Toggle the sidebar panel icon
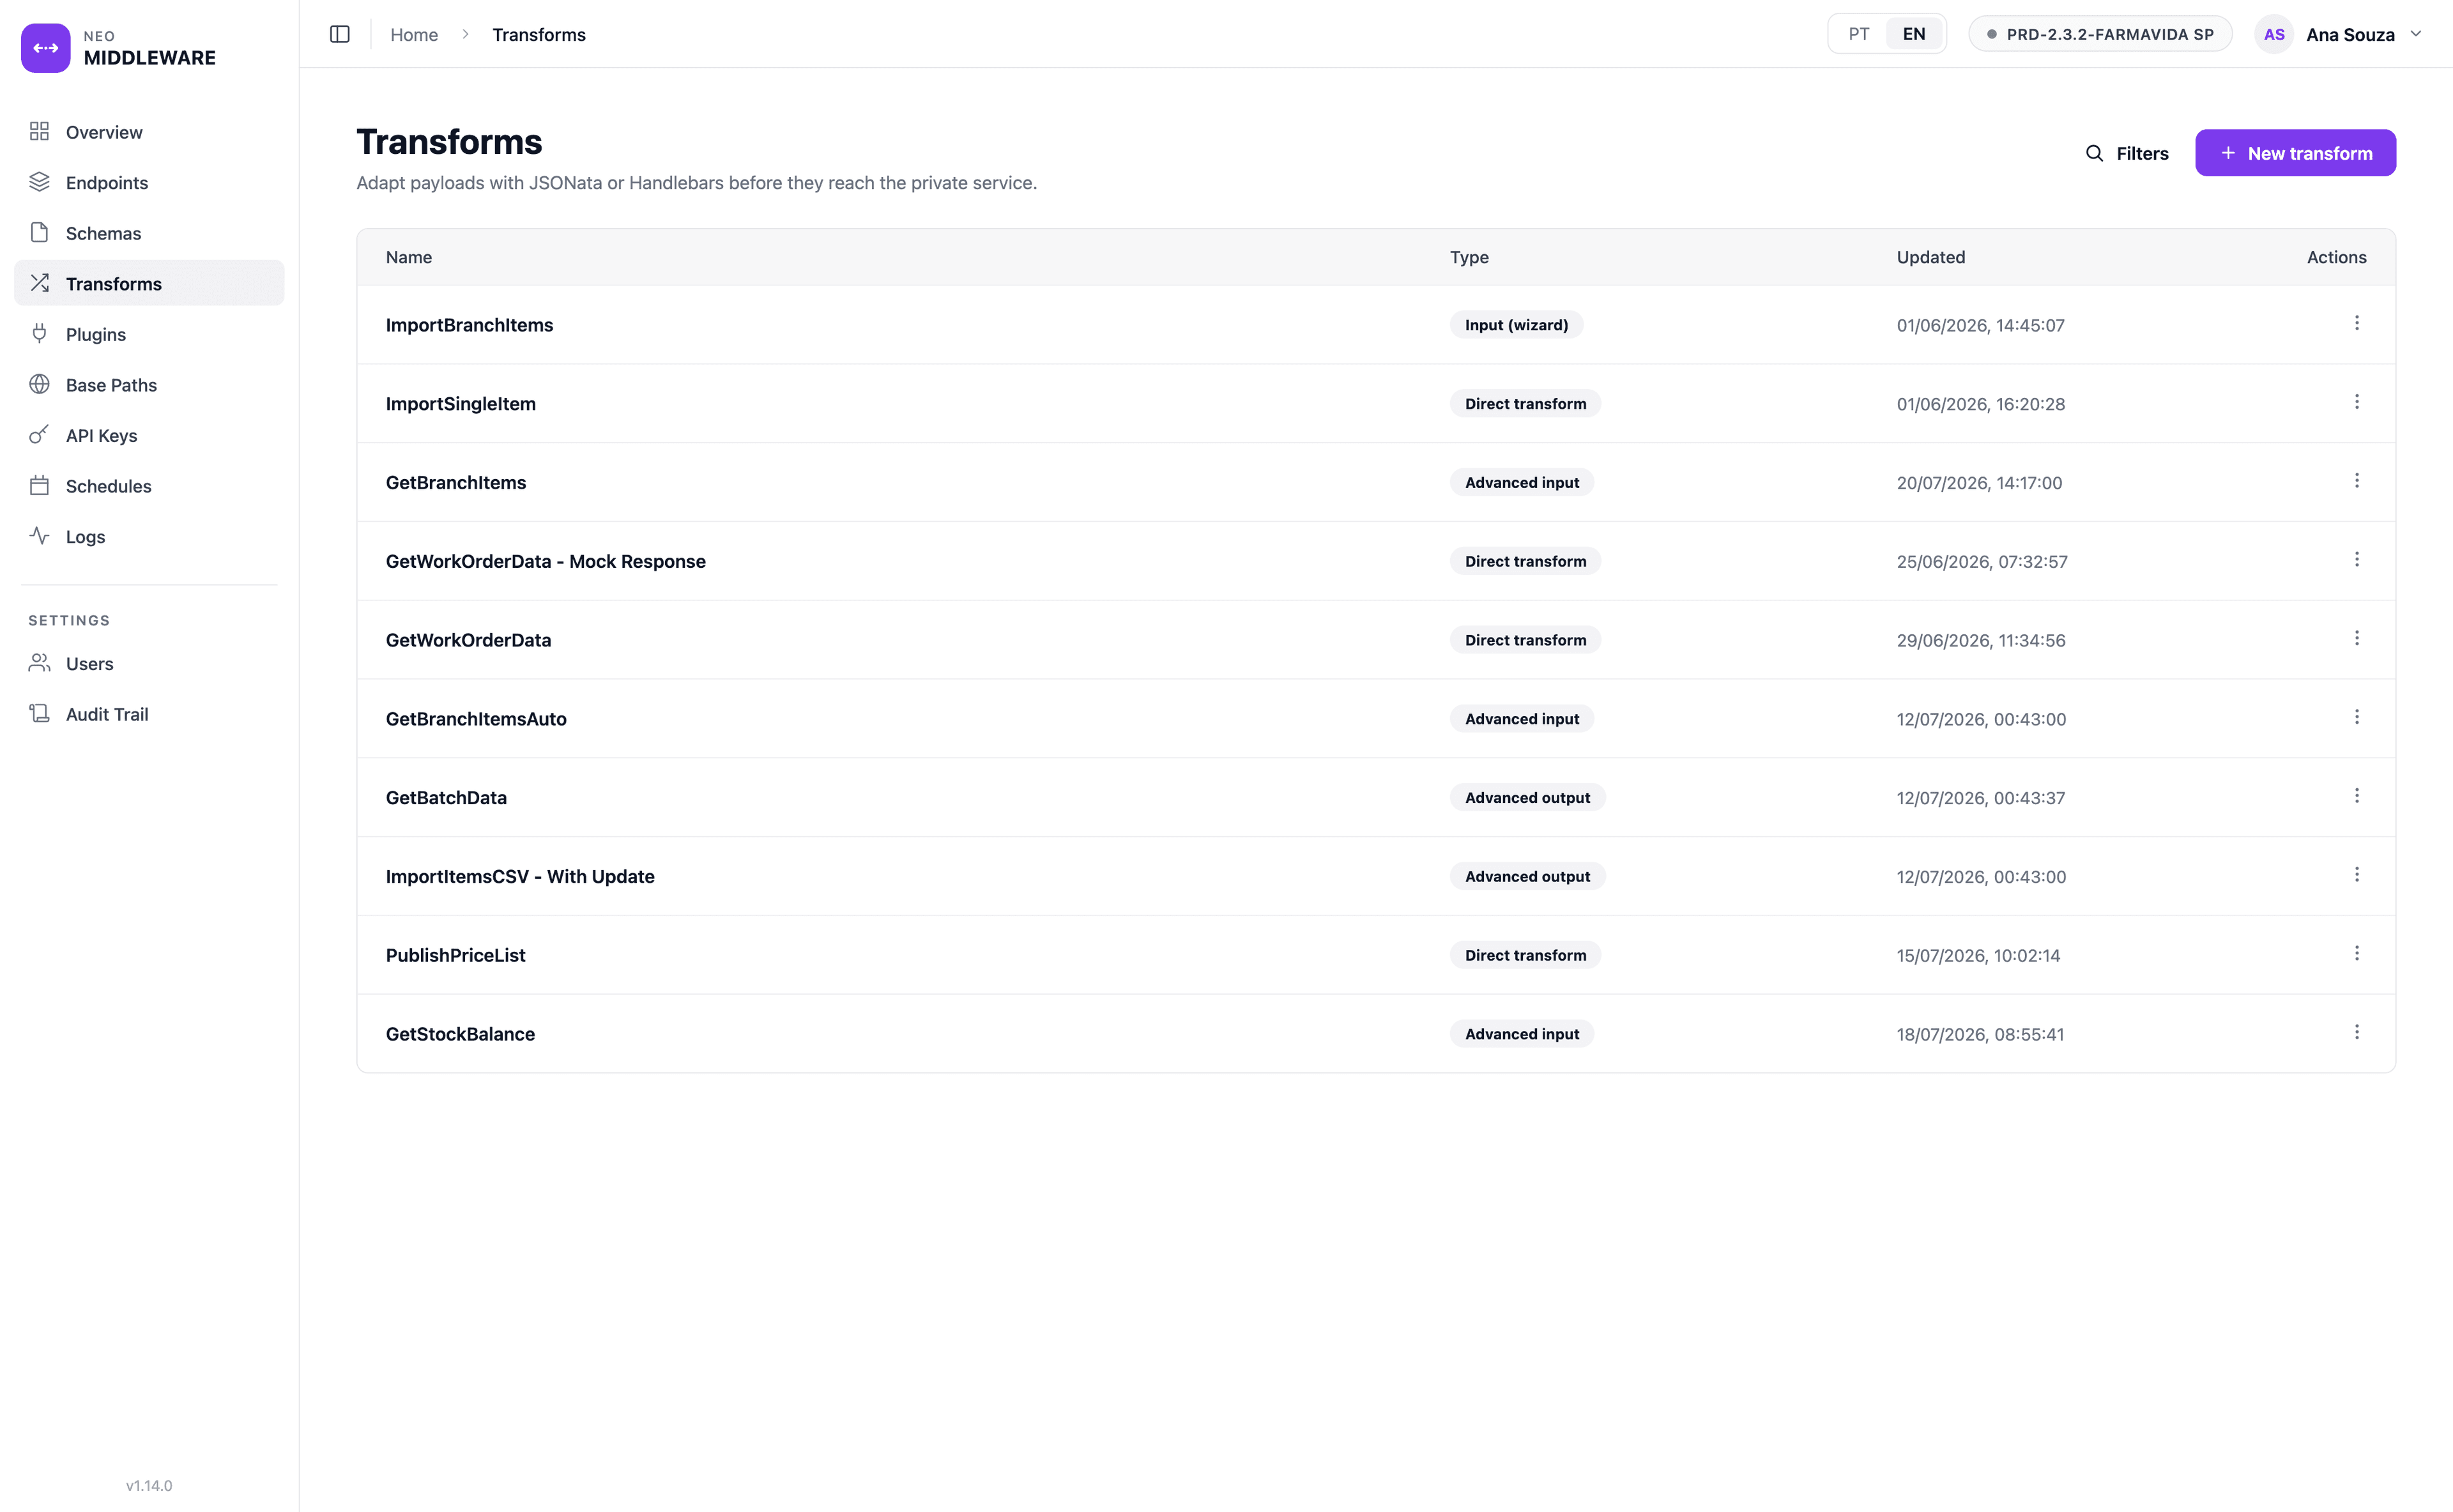 (340, 34)
